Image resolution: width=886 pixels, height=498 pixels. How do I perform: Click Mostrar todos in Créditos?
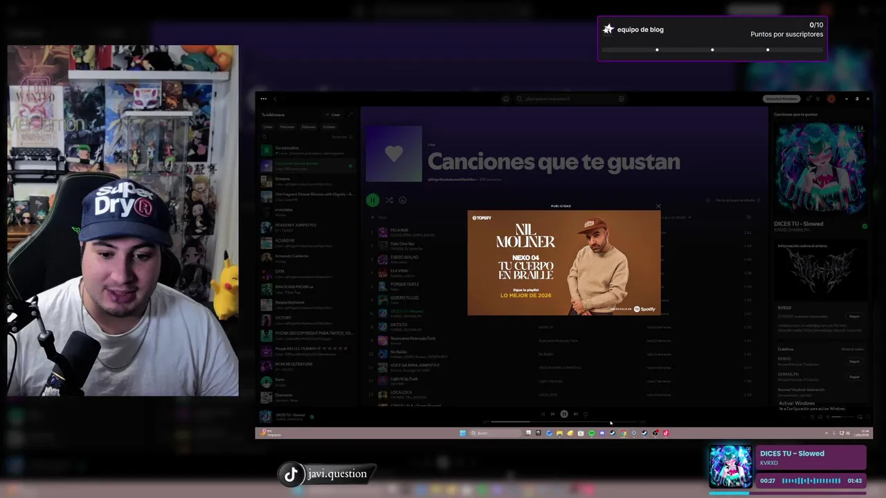coord(853,349)
